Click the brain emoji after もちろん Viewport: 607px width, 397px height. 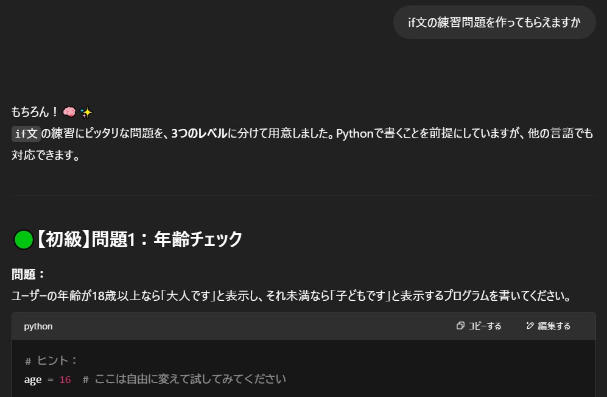69,113
